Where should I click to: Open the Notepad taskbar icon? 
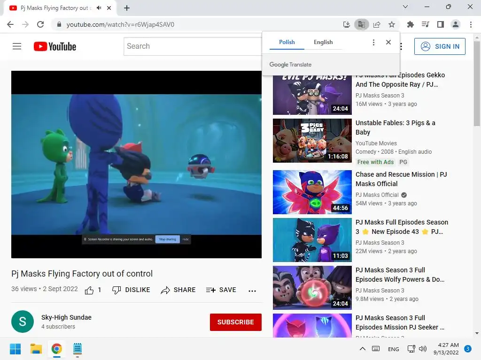[x=78, y=349]
